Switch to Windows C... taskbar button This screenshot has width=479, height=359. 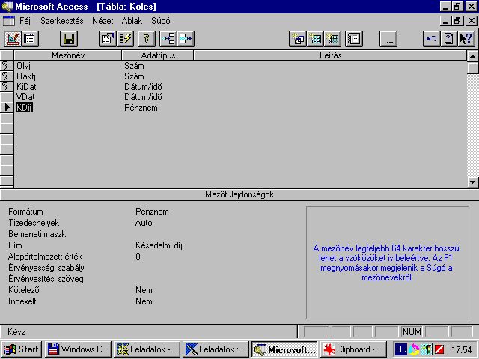tap(79, 349)
